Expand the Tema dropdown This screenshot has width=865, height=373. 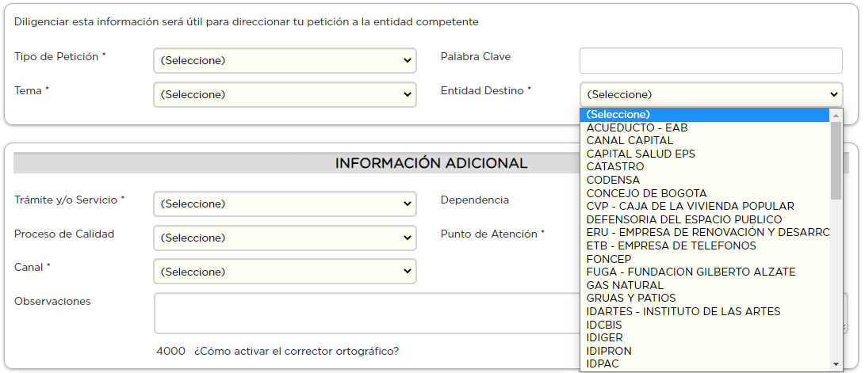coord(285,94)
